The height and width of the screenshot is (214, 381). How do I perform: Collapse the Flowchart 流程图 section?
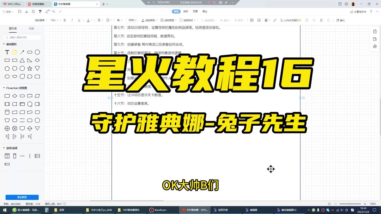(x=4, y=88)
